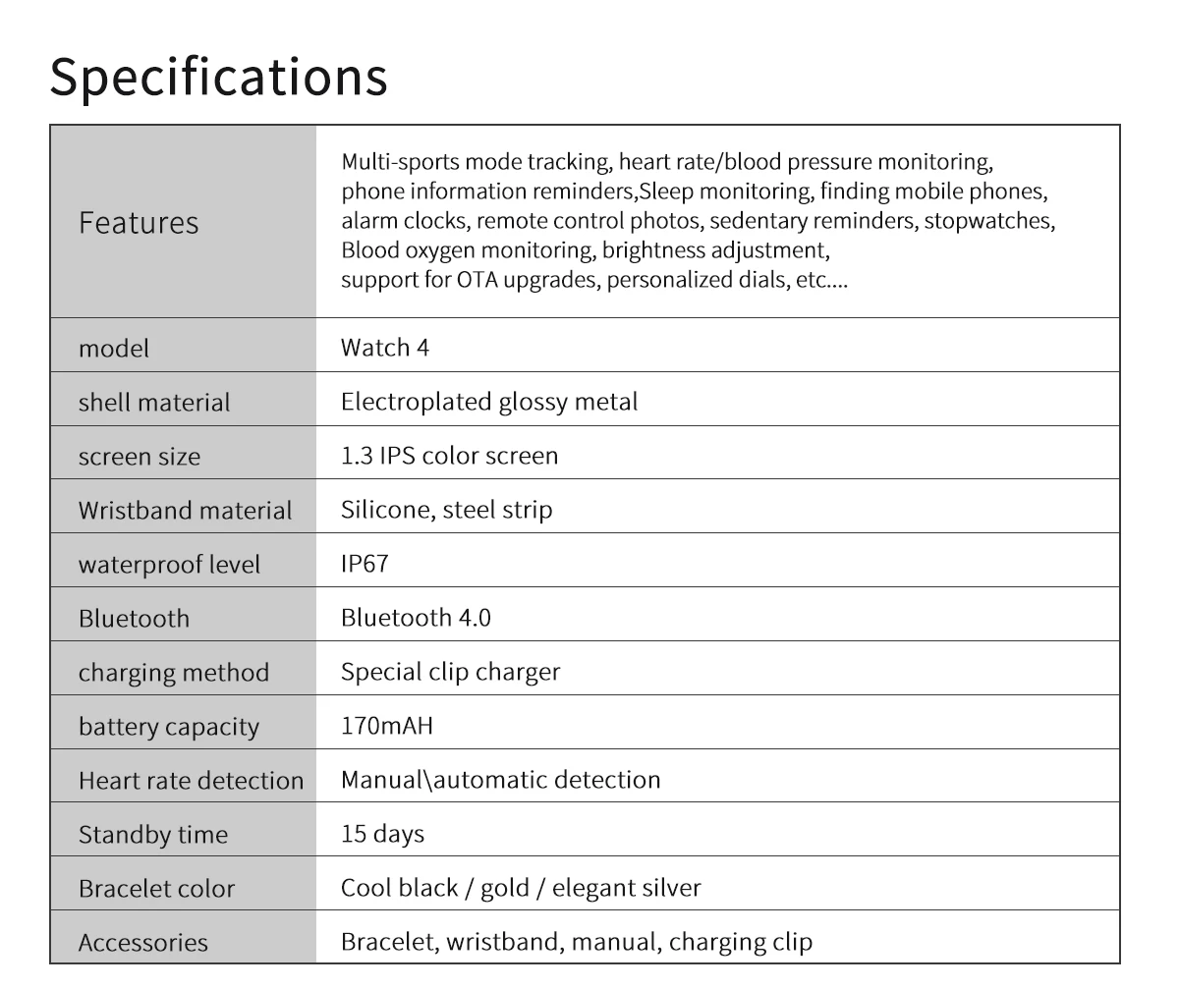
Task: Select the screen size label
Action: coord(139,456)
